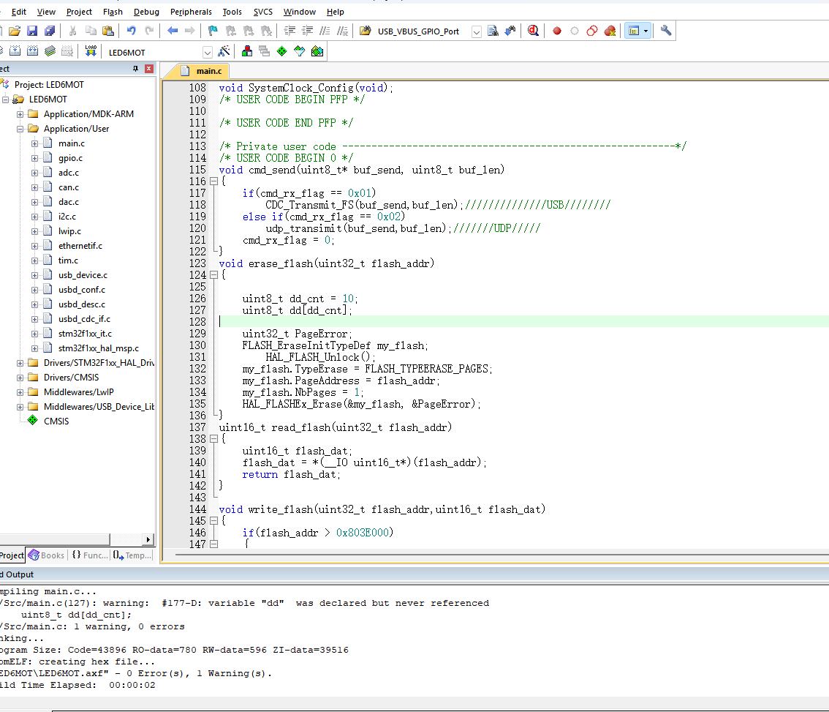Toggle enable/disable breakpoint circle icon
Viewport: 829px width, 712px height.
(575, 31)
